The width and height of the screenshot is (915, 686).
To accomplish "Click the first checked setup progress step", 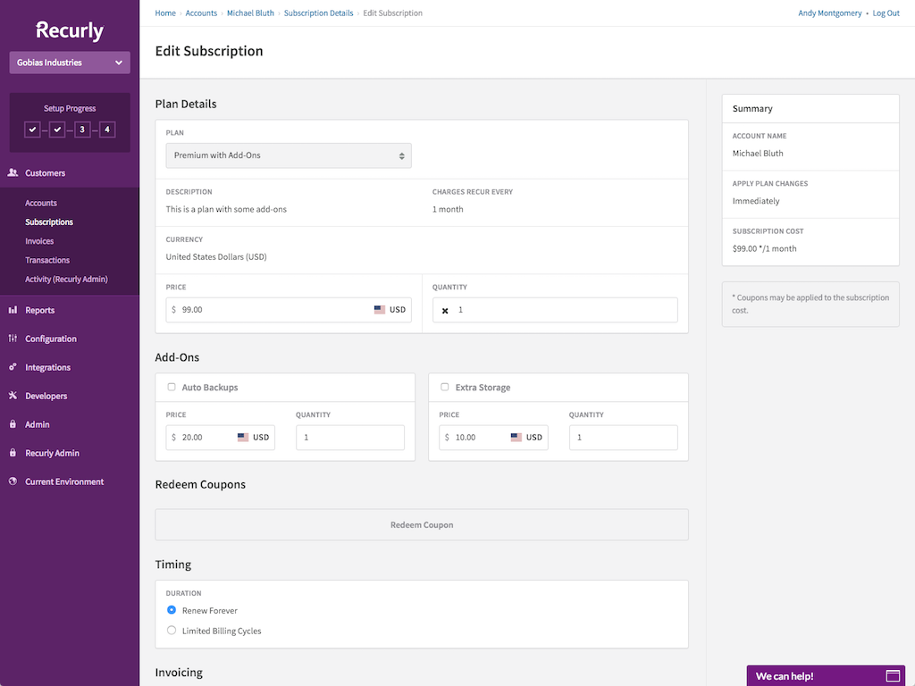I will pyautogui.click(x=33, y=130).
